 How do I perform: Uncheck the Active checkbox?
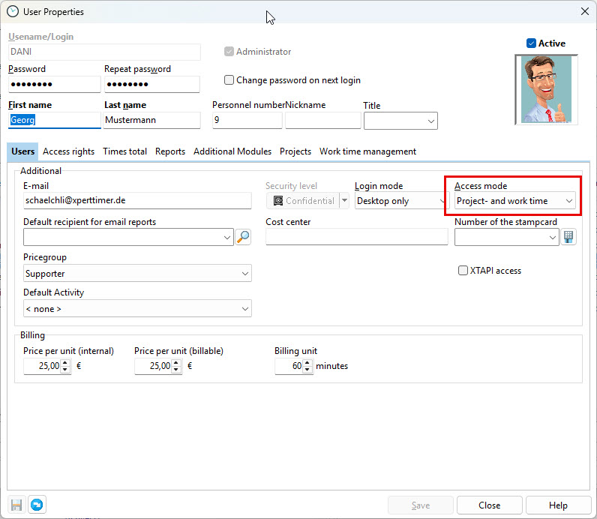(x=532, y=43)
